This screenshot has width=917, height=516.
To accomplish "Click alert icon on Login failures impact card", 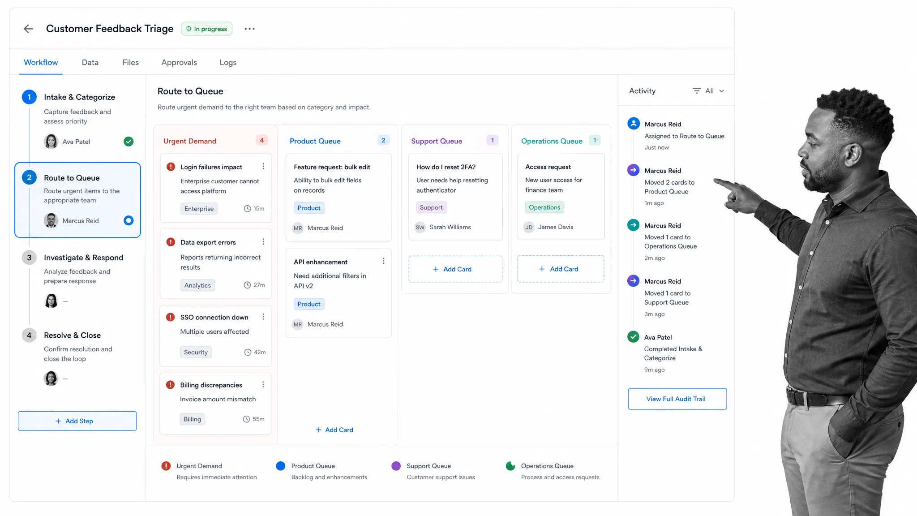I will [171, 167].
